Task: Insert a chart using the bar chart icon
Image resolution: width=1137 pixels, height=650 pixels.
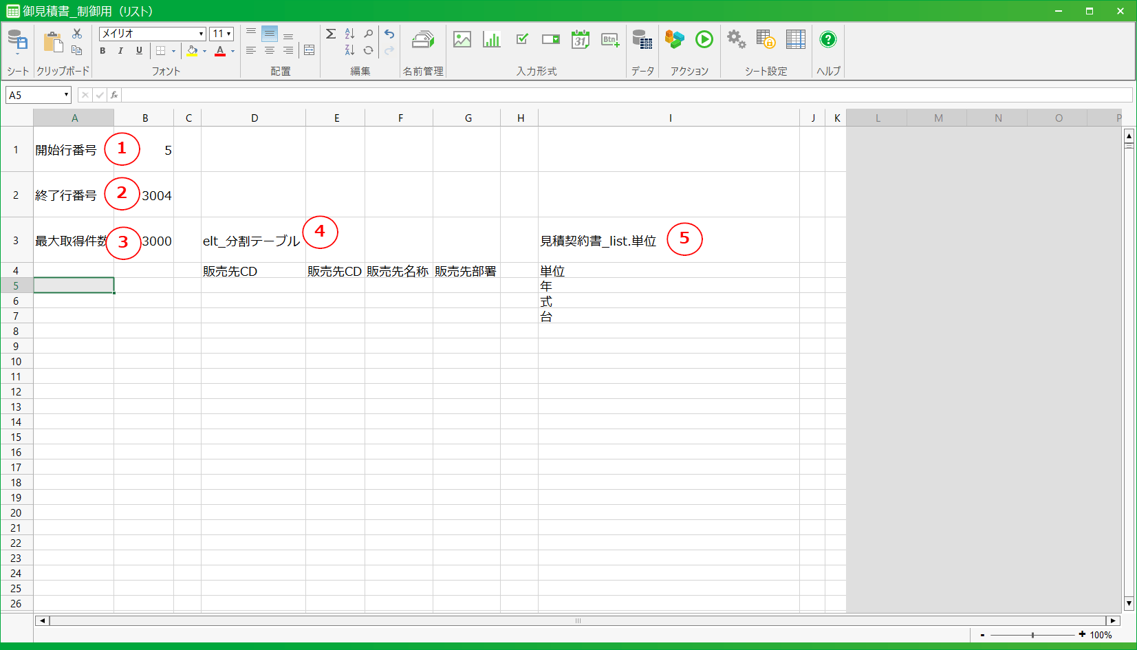Action: [x=491, y=40]
